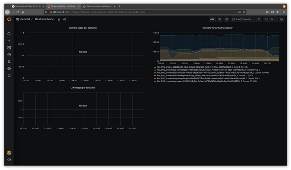
Task: Open the Firefox hamburger menu
Action: point(284,12)
